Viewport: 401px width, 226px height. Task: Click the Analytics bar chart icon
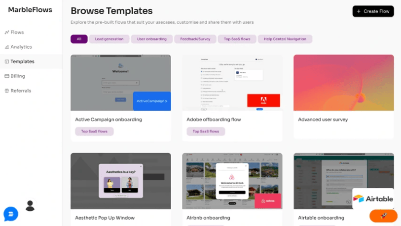[x=7, y=47]
